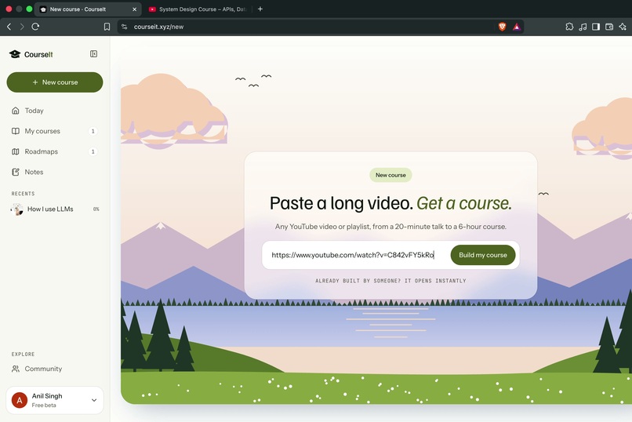Click the New course sidebar button
632x422 pixels.
click(x=55, y=82)
